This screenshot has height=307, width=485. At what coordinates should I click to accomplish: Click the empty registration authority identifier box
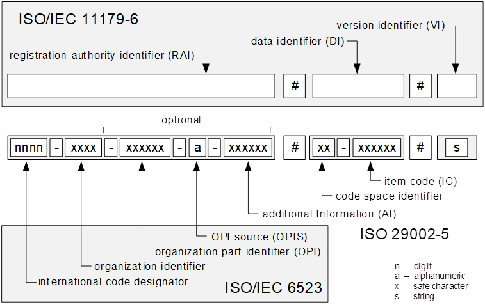[141, 86]
